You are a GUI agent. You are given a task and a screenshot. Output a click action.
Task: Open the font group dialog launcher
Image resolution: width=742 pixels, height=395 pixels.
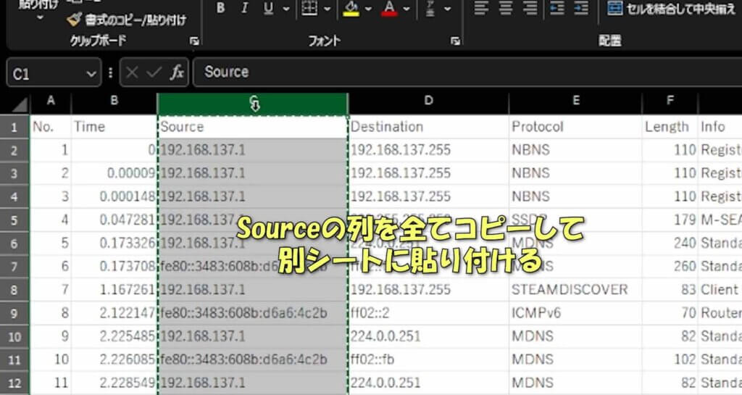point(455,41)
